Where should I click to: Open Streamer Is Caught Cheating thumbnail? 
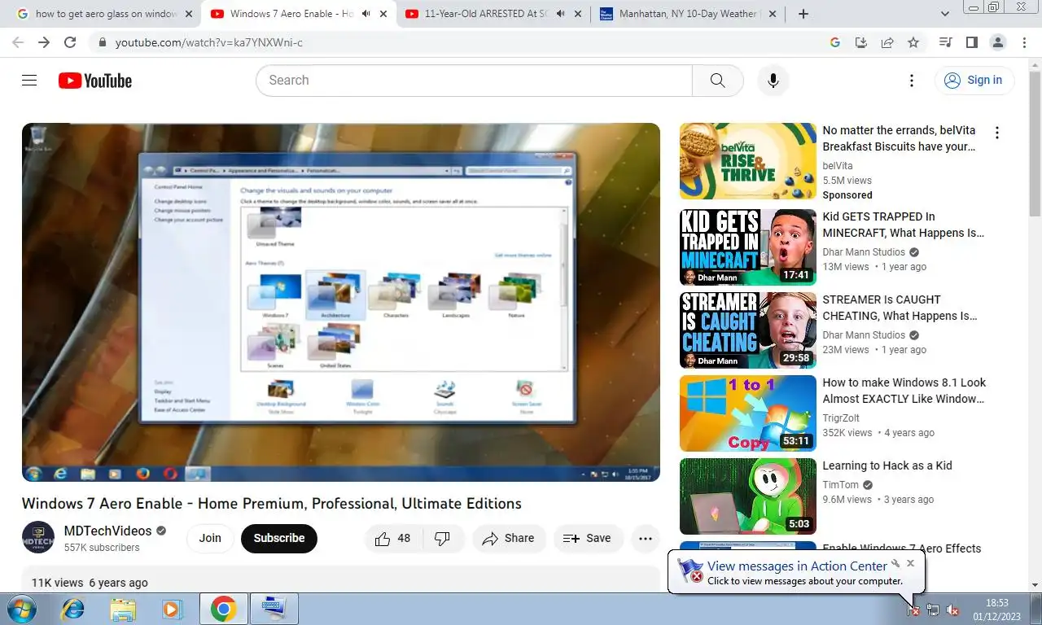(x=748, y=330)
